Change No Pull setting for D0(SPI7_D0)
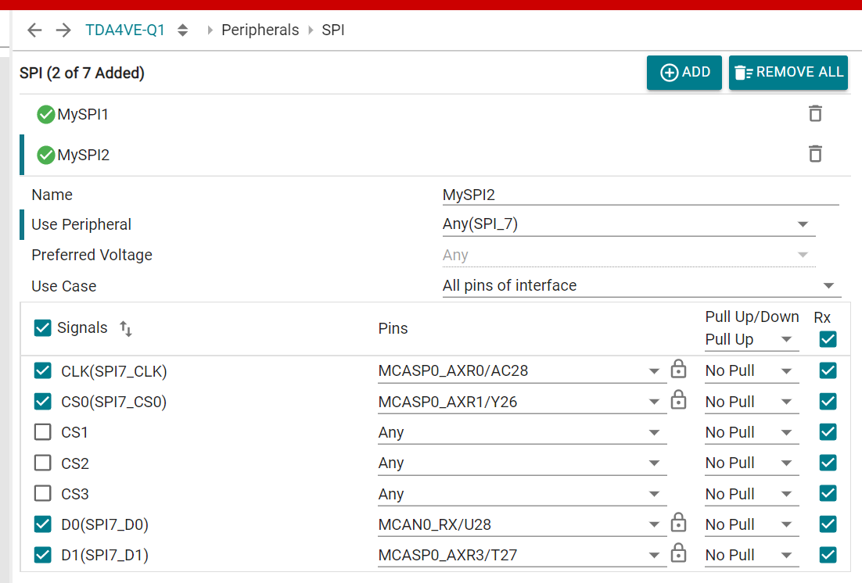The height and width of the screenshot is (583, 862). [x=752, y=524]
